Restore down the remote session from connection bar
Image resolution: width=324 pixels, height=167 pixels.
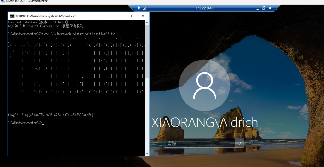pyautogui.click(x=264, y=8)
